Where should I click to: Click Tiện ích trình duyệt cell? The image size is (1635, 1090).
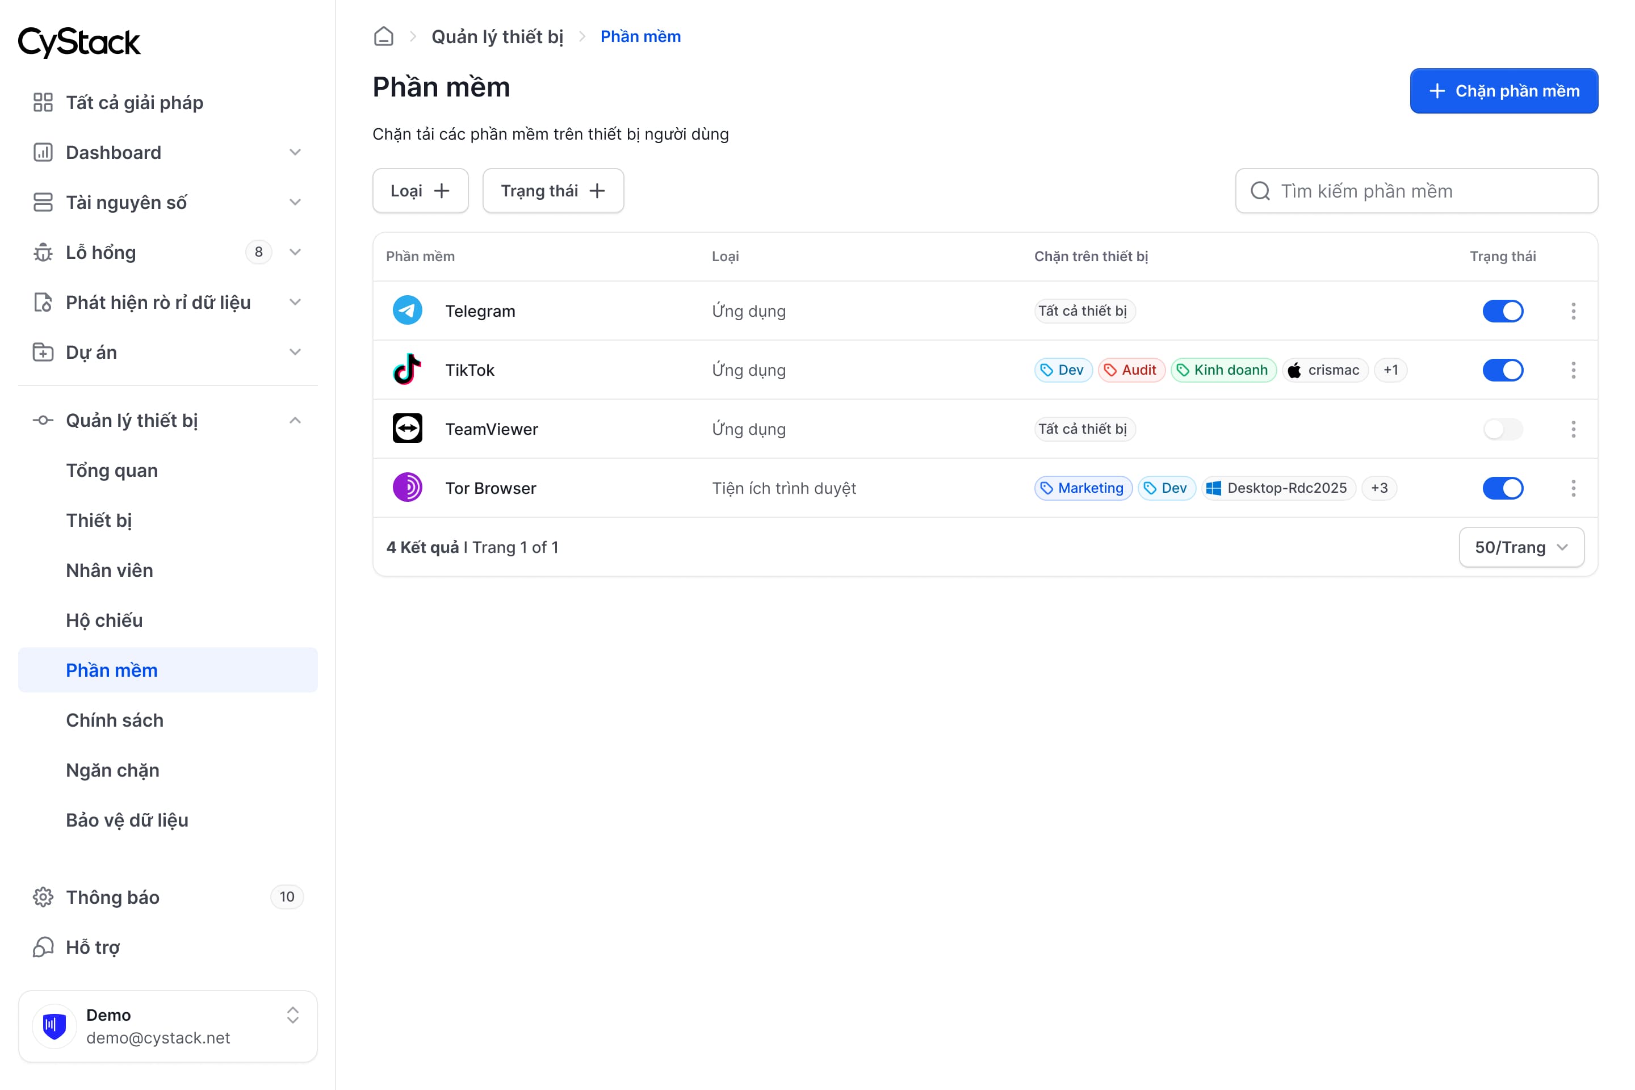[783, 488]
